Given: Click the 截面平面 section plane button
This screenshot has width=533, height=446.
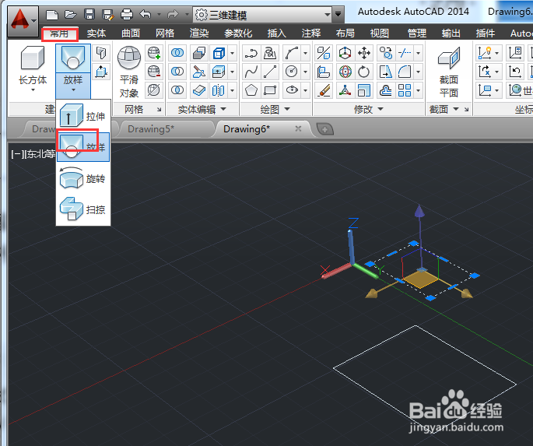Looking at the screenshot, I should tap(449, 72).
